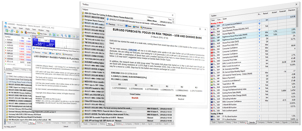This screenshot has width=302, height=131.
Task: Open Code Base tab in right Toolbox window
Action: (x=294, y=122)
